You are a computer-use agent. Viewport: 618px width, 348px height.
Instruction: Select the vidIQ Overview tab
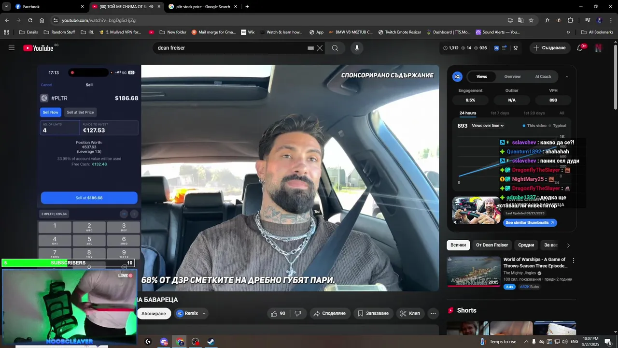click(512, 76)
